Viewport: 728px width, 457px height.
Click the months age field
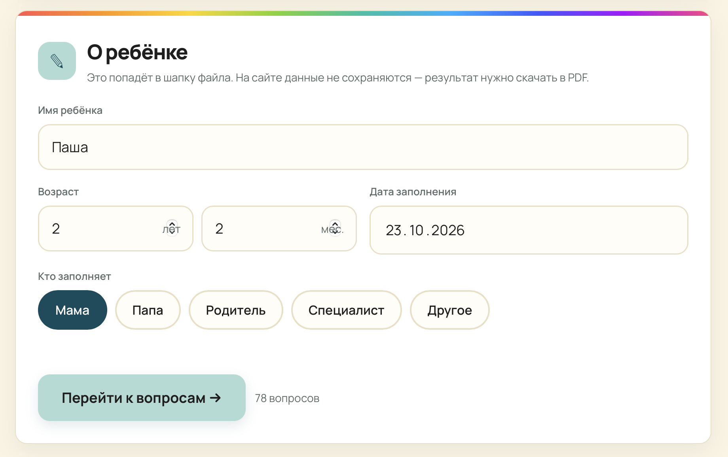(x=279, y=228)
